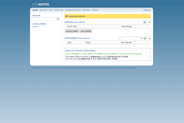
Task: Open the contentpart type filter dropdown
Action: tap(130, 38)
